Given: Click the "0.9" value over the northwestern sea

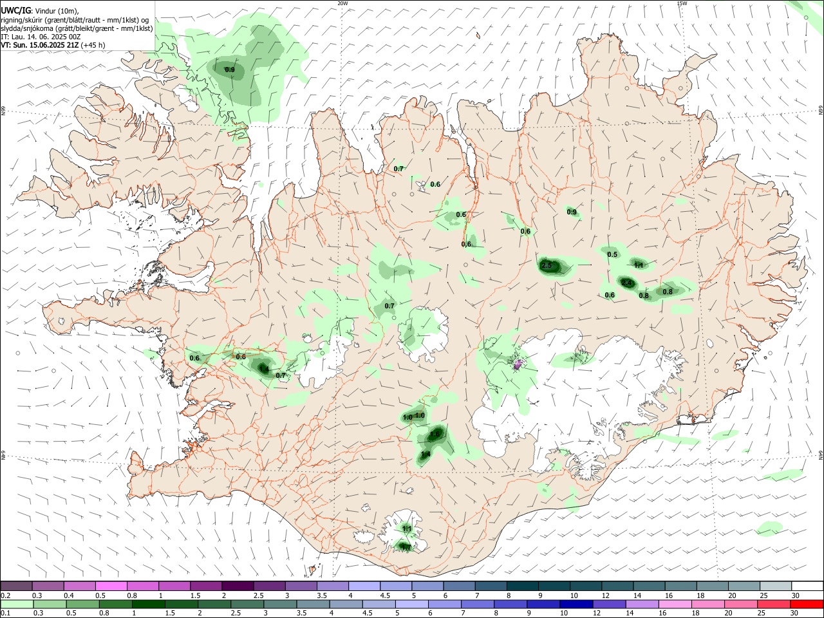Looking at the screenshot, I should pyautogui.click(x=230, y=70).
